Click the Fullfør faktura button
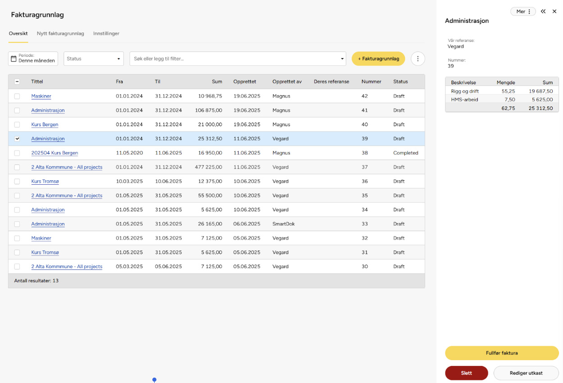This screenshot has height=383, width=563. [x=502, y=353]
